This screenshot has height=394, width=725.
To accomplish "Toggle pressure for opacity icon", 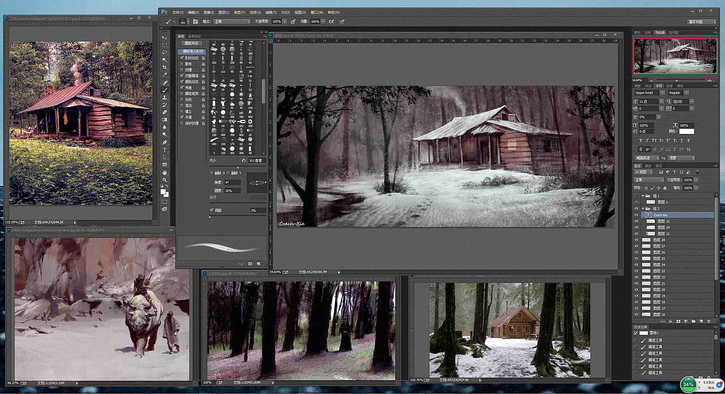I will (x=293, y=21).
